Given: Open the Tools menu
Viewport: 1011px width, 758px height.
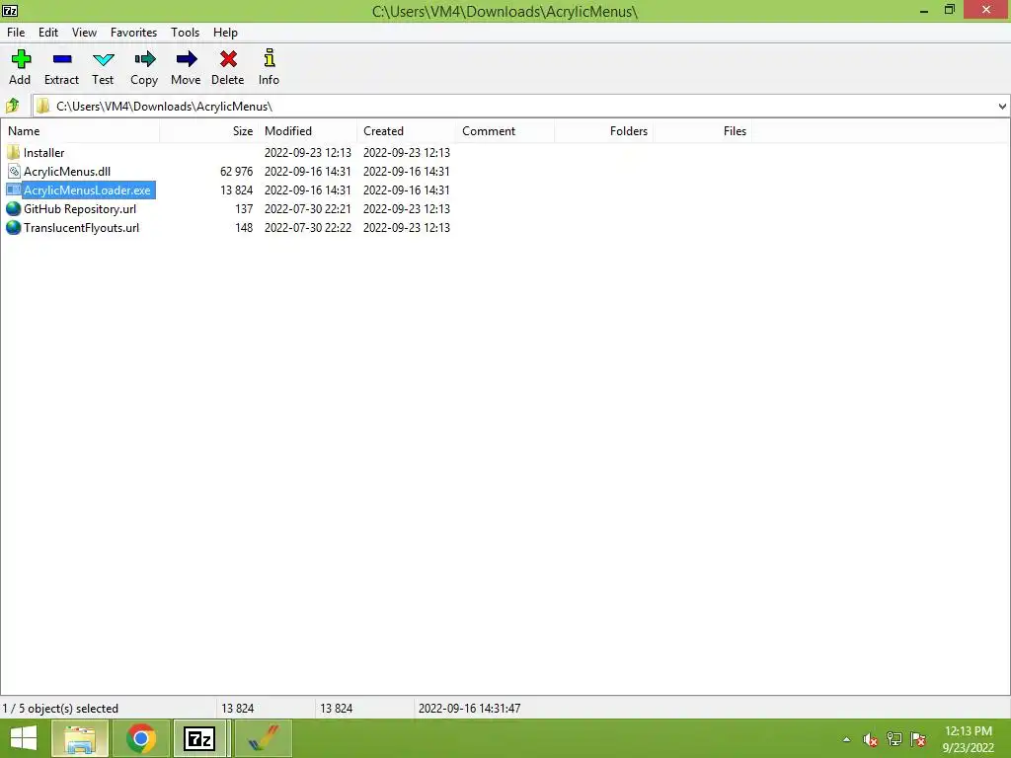Looking at the screenshot, I should (185, 33).
